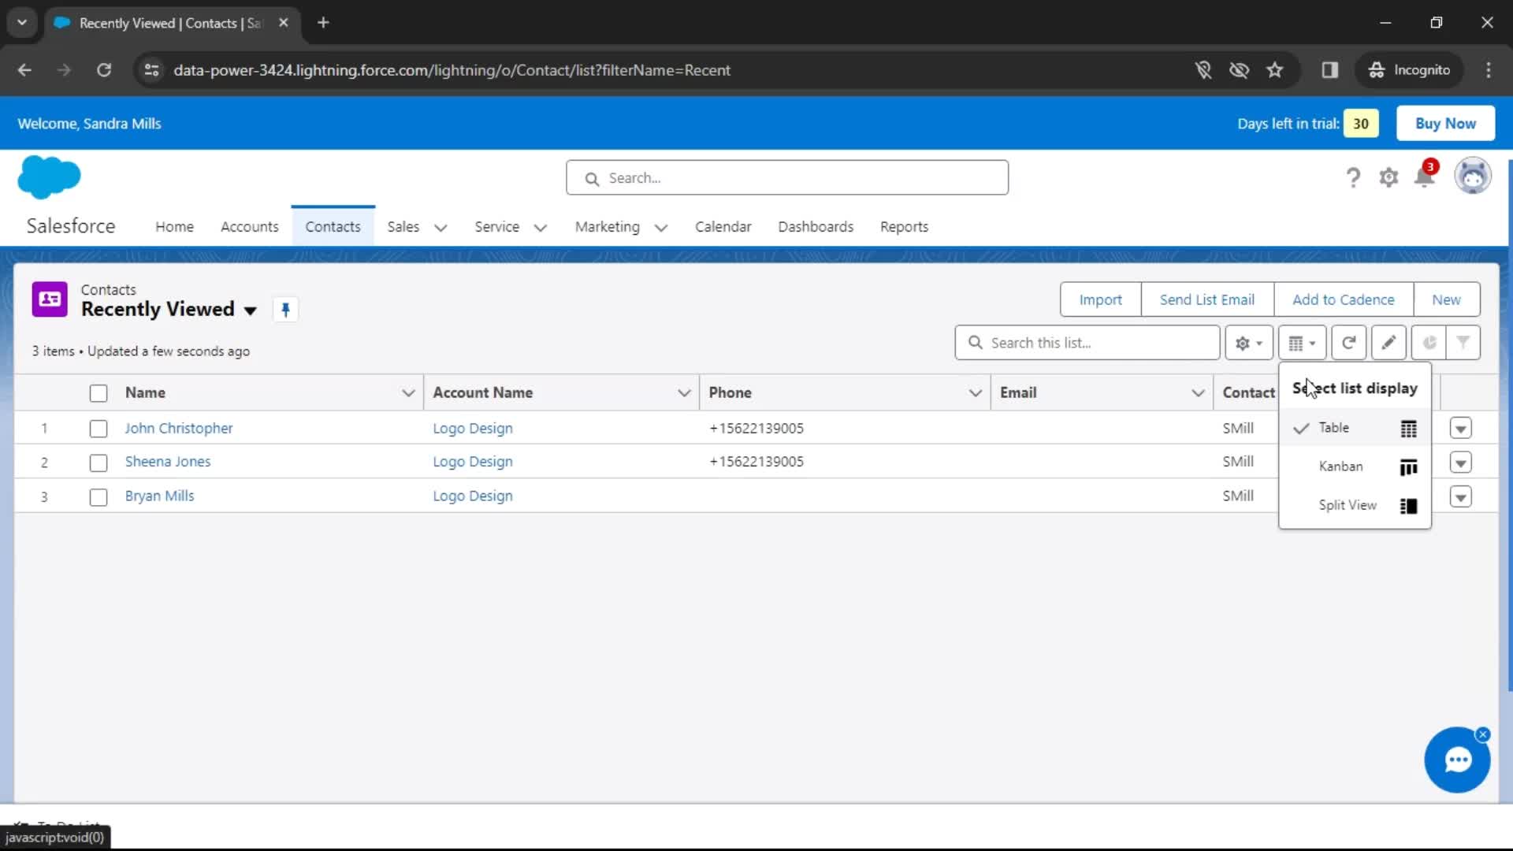Open Chrome three-dot menu

(1488, 70)
